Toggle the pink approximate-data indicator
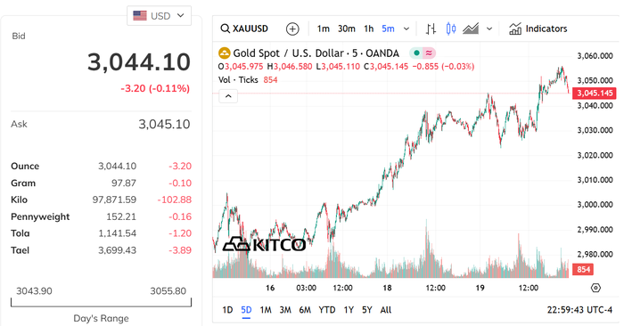The image size is (624, 326). coord(429,53)
